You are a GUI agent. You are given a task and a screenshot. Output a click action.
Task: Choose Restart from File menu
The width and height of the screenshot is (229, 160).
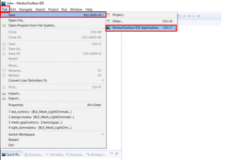coord(53,140)
